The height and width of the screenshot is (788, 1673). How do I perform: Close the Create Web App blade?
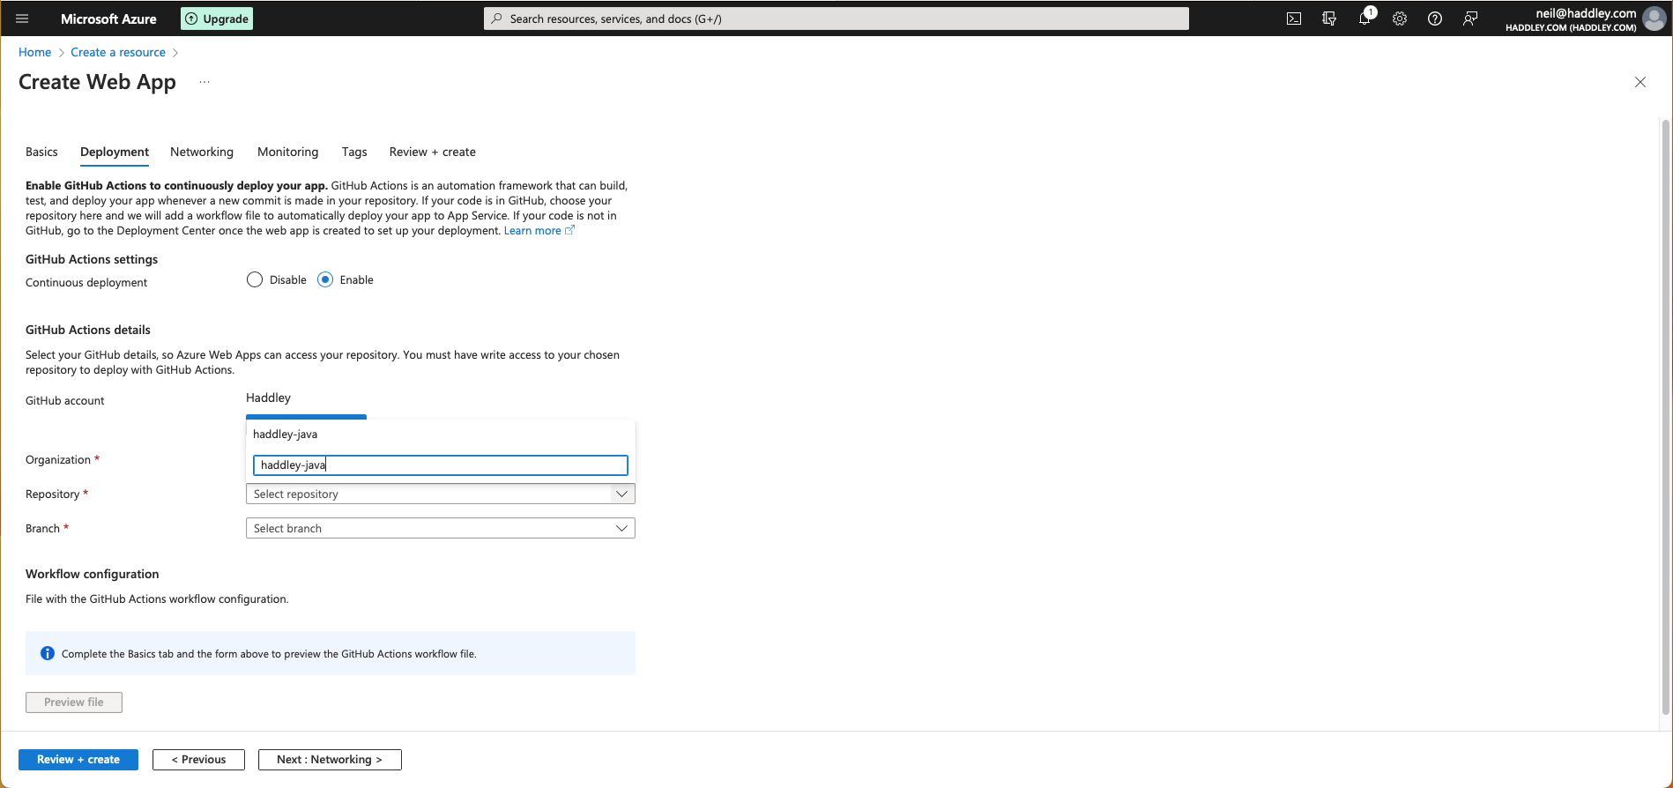coord(1640,82)
